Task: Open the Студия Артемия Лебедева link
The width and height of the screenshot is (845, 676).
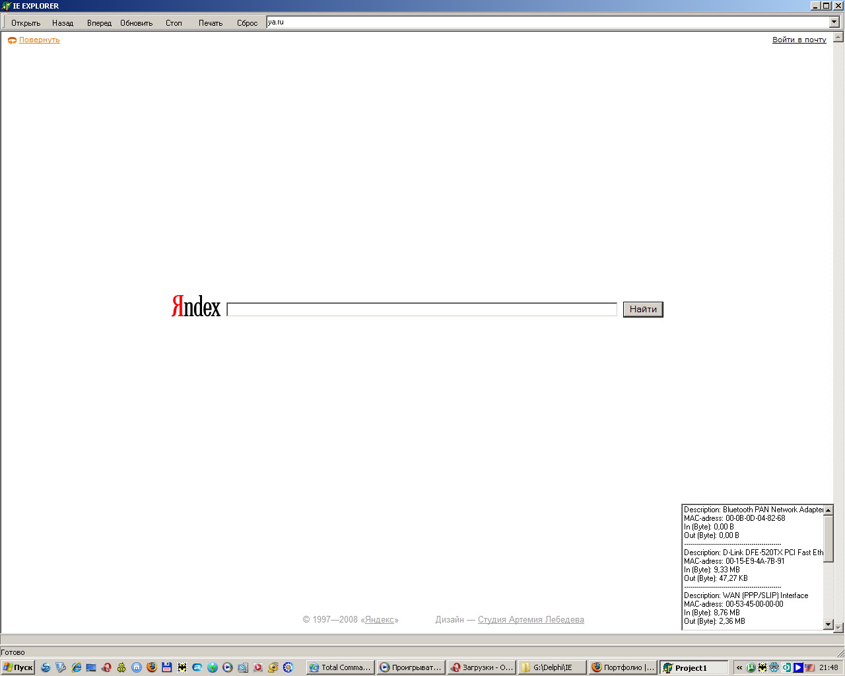Action: (x=531, y=619)
